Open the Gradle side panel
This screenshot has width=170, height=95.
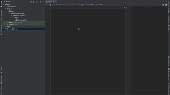point(169,28)
